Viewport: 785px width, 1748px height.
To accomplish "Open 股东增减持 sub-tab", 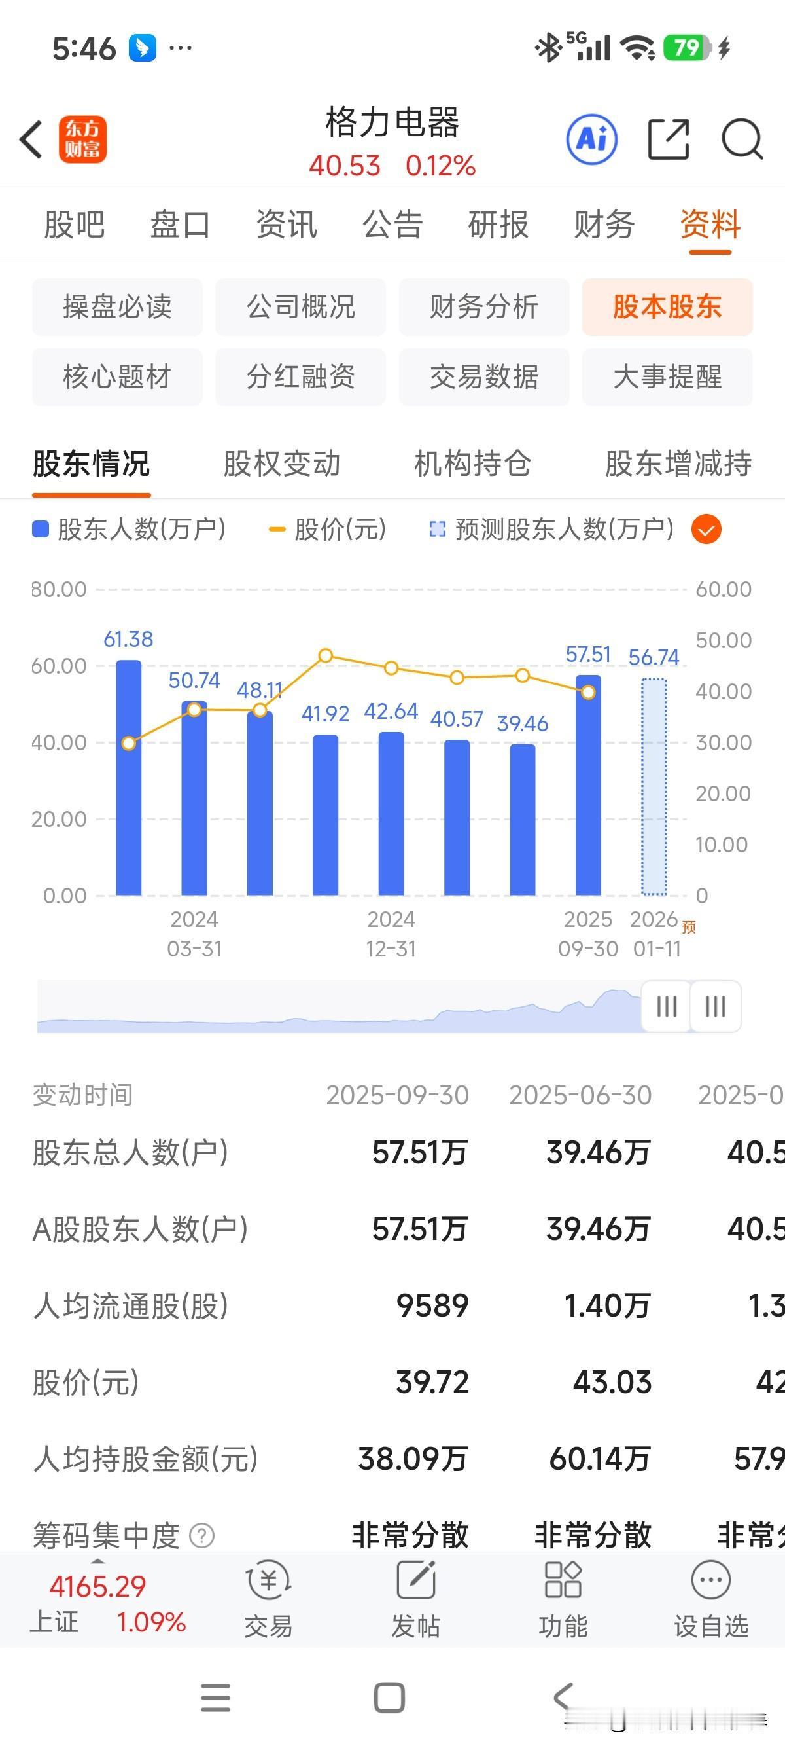I will [x=678, y=464].
